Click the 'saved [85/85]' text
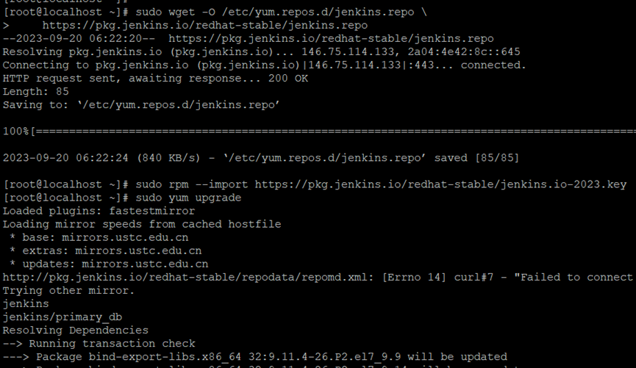The height and width of the screenshot is (368, 636). coord(476,158)
